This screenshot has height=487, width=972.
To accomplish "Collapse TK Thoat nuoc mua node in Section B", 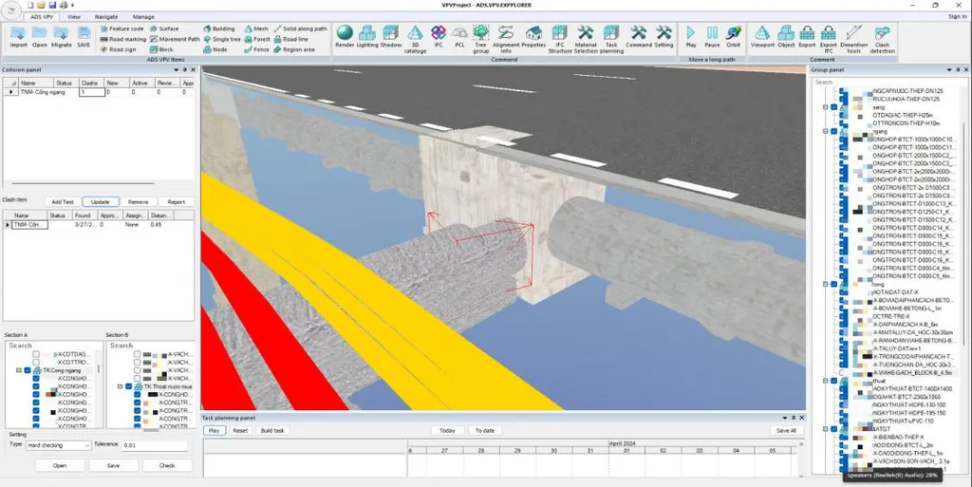I will coord(121,386).
